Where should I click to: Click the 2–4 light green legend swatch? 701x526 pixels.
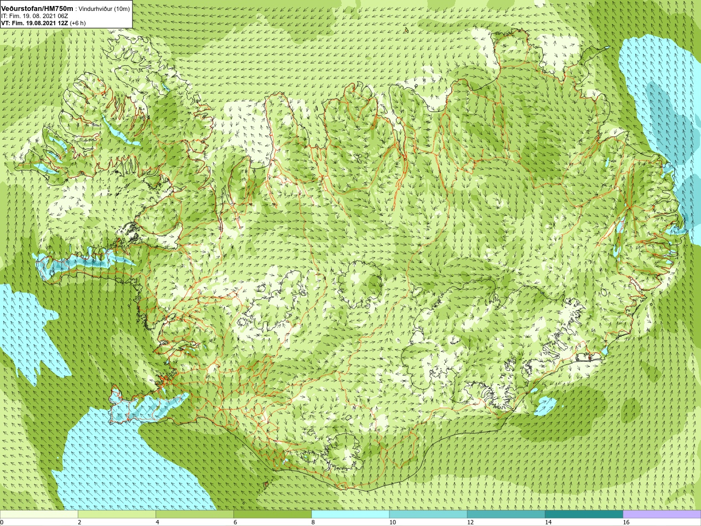tap(117, 514)
